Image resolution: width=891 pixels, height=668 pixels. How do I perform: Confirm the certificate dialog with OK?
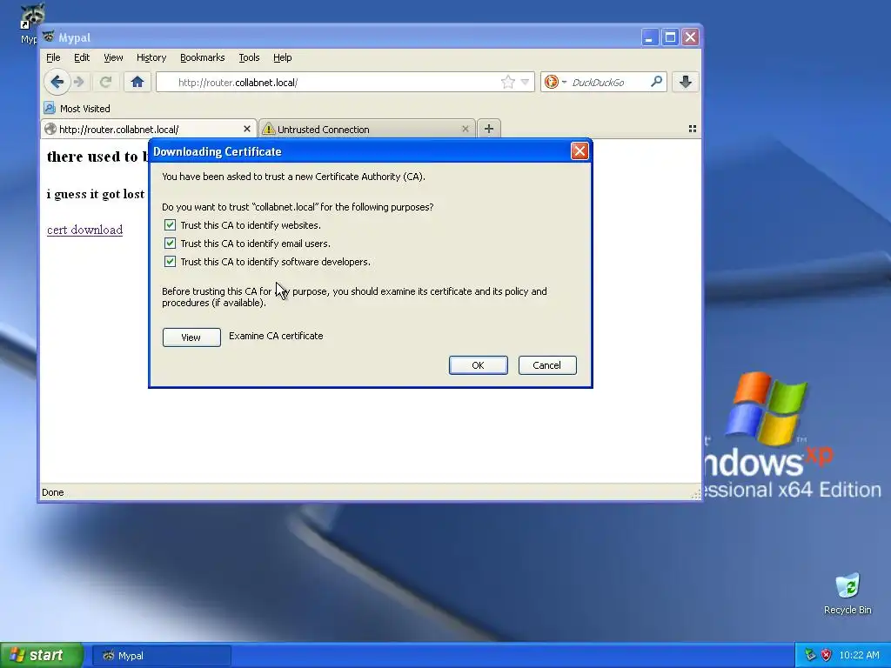tap(478, 365)
